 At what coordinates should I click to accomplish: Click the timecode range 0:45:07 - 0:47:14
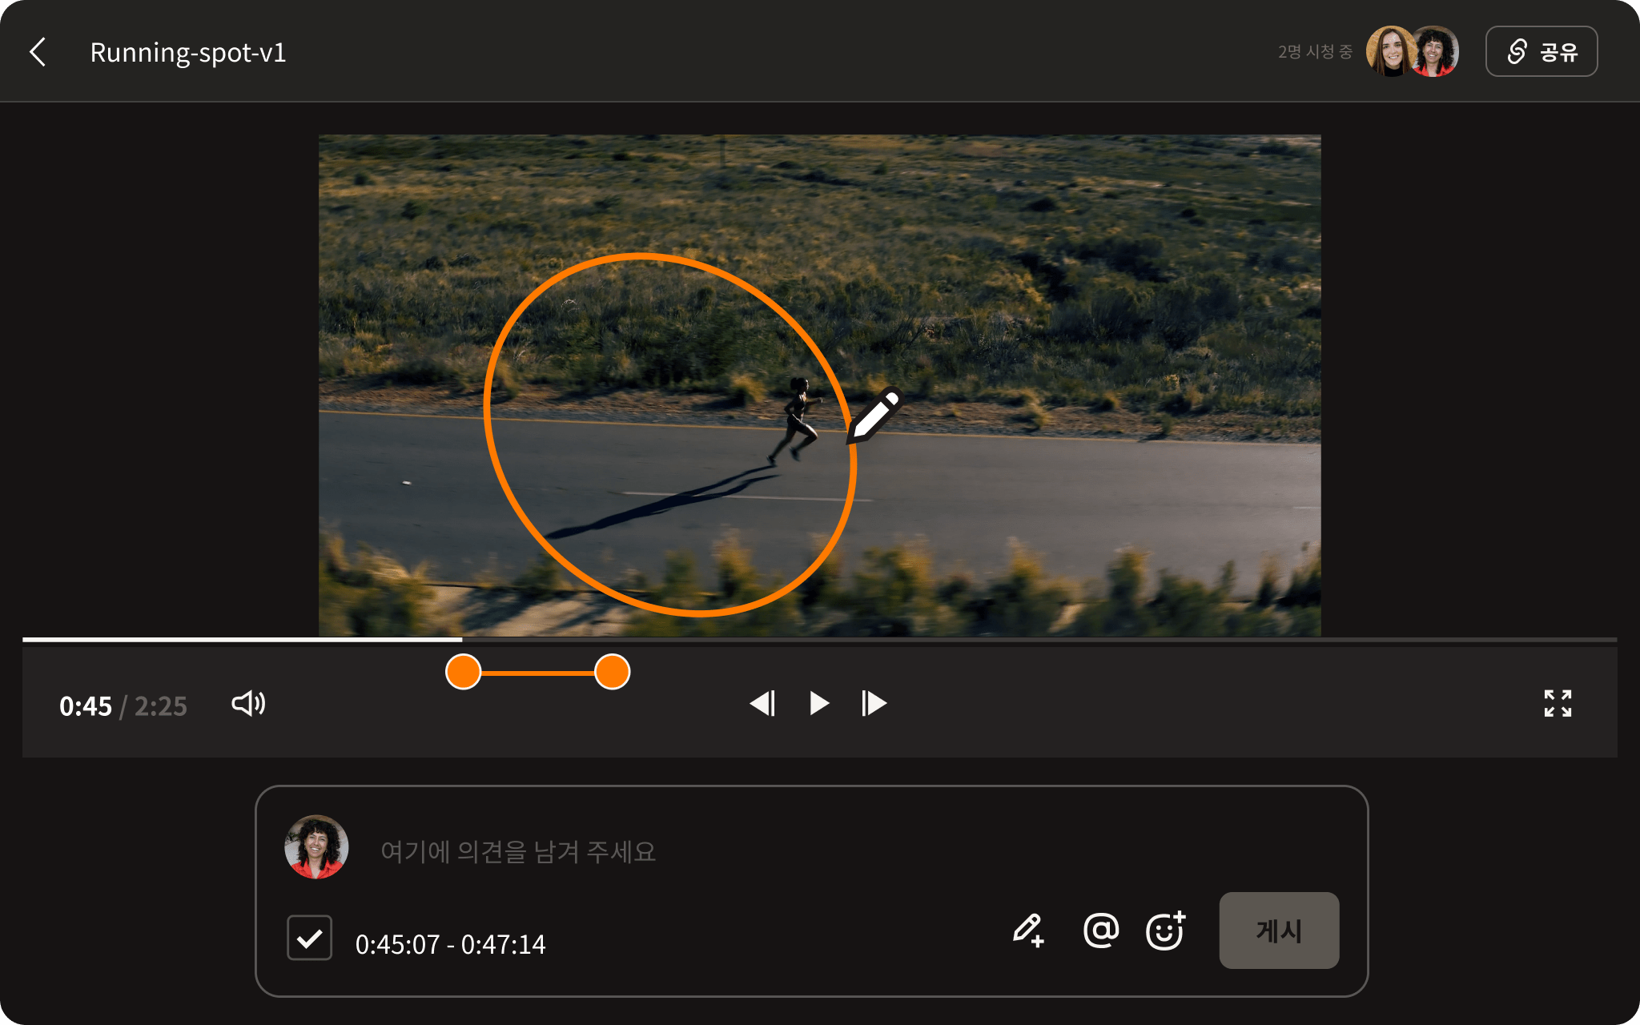pos(450,945)
